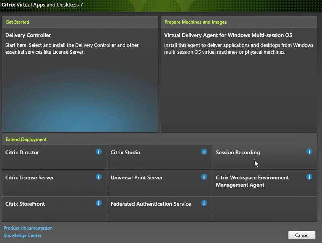Open info icon for Federated Authentication Service
Screen dimensions: 322x243
click(204, 203)
